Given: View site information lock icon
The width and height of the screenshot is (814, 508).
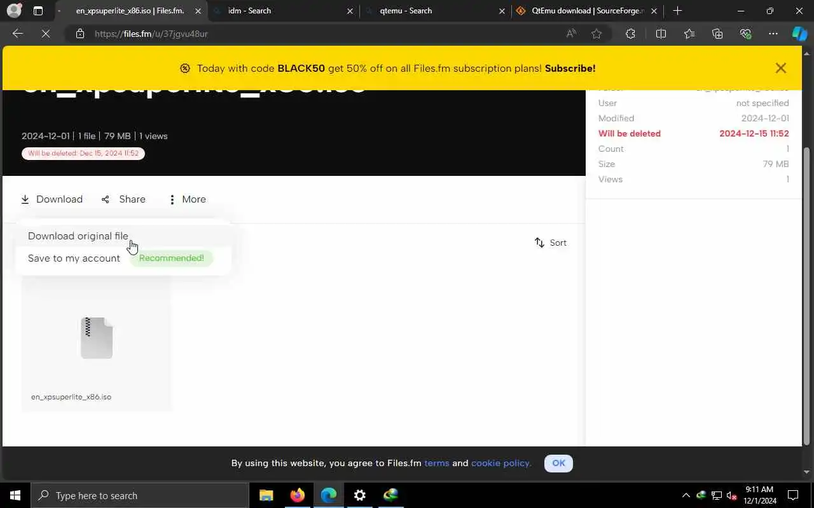Looking at the screenshot, I should pyautogui.click(x=80, y=34).
